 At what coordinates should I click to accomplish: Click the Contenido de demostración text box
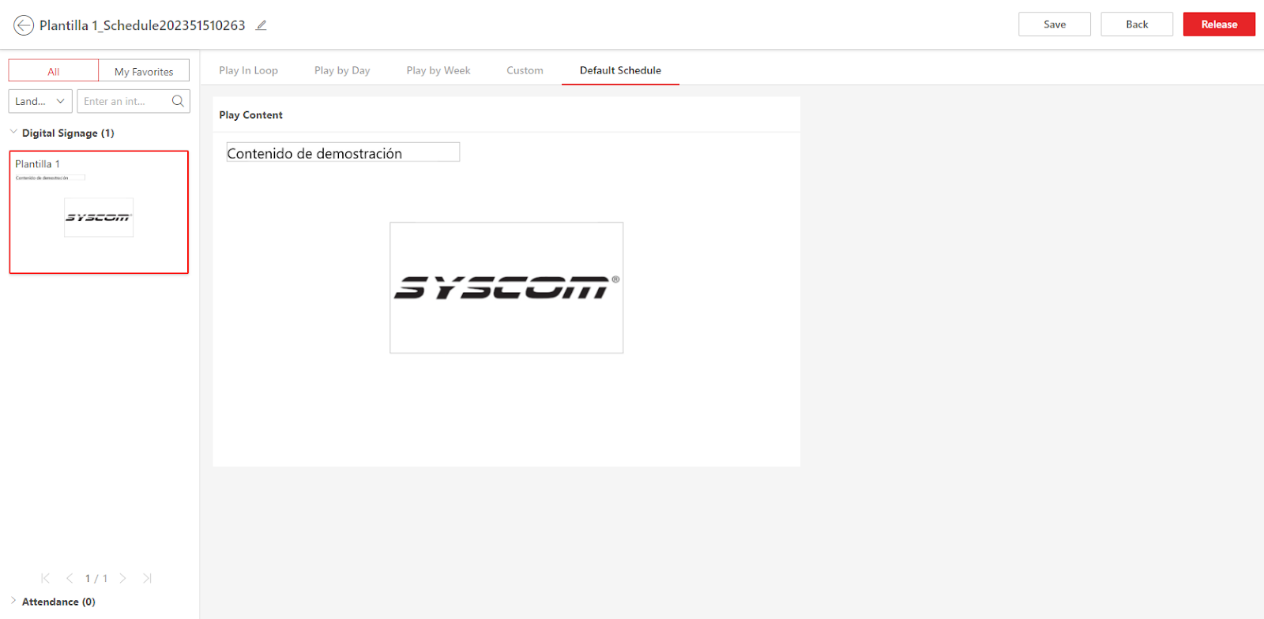[343, 152]
